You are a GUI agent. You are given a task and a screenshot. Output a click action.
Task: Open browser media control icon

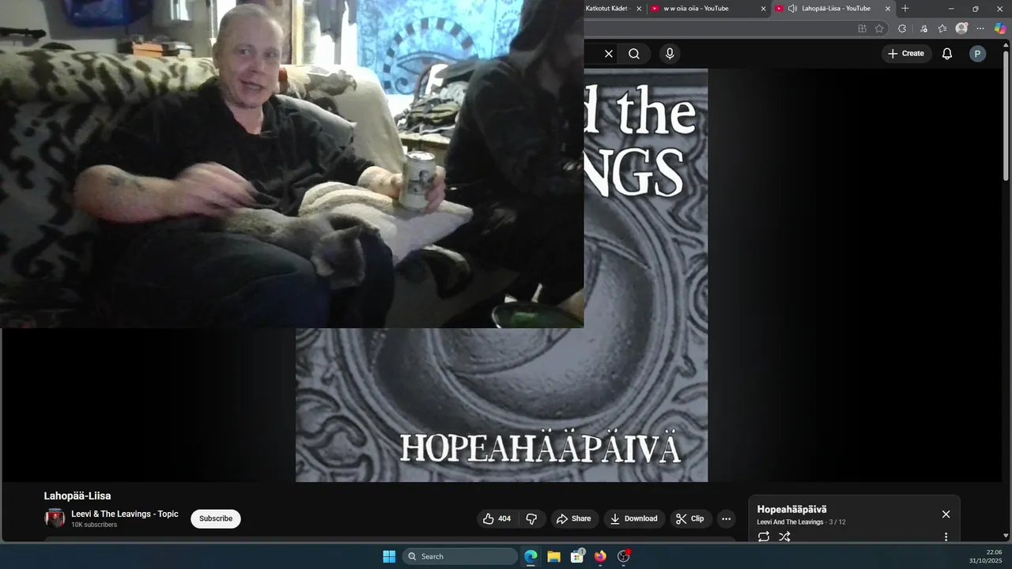(x=923, y=28)
